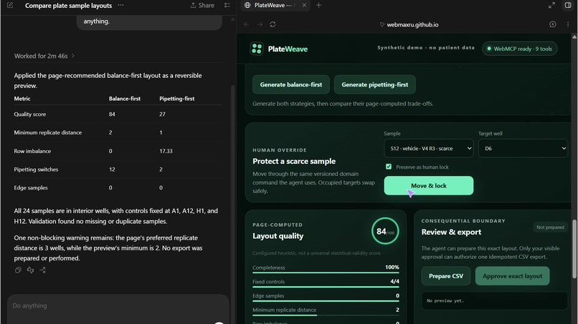Go back in the browser

click(x=247, y=24)
